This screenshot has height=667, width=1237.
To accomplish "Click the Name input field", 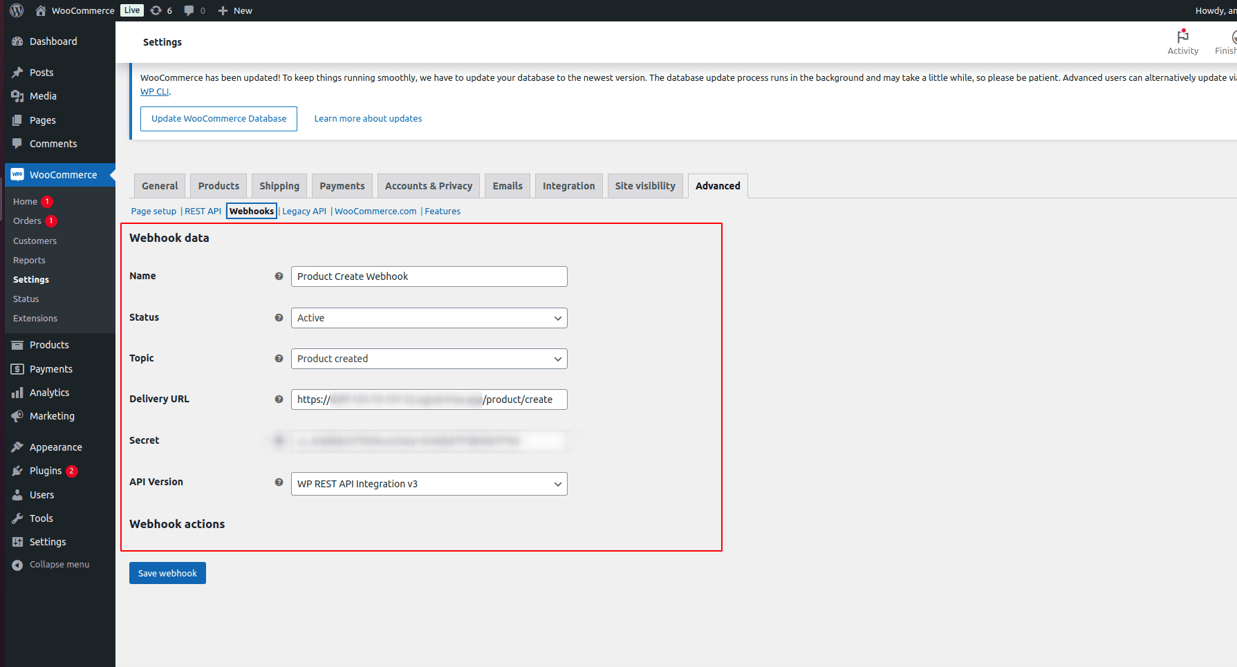I will click(x=429, y=276).
